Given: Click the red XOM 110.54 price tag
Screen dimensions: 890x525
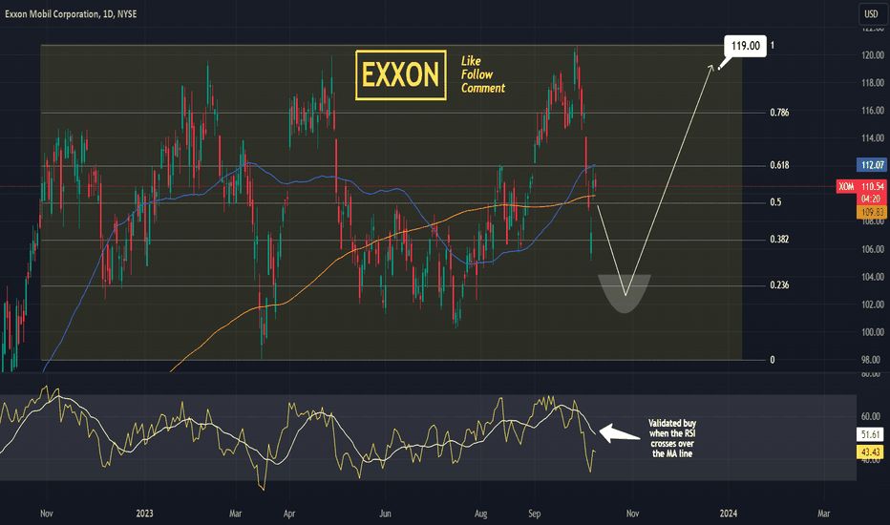Looking at the screenshot, I should (x=861, y=187).
